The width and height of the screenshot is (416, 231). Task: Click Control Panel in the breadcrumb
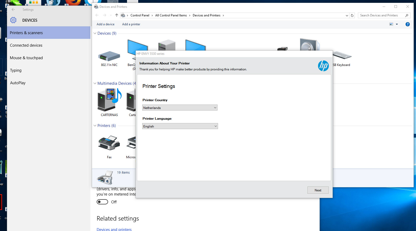pos(140,15)
